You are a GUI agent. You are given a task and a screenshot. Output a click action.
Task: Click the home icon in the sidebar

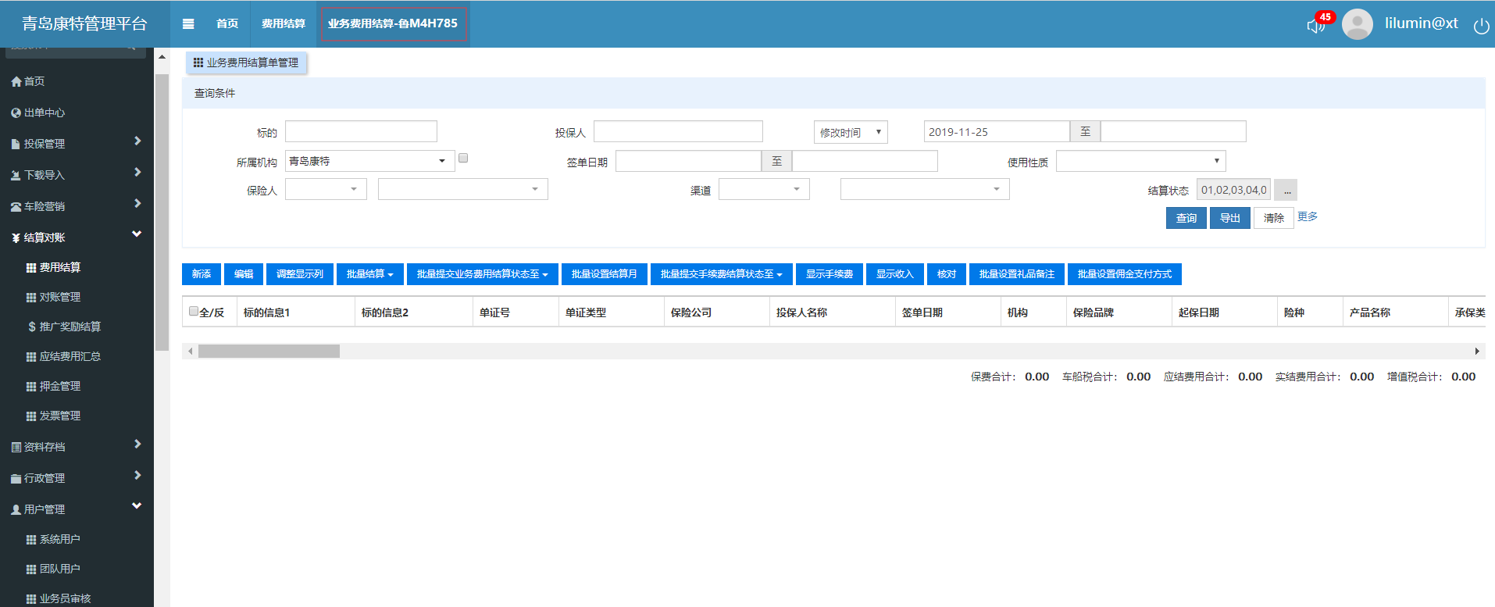point(16,81)
